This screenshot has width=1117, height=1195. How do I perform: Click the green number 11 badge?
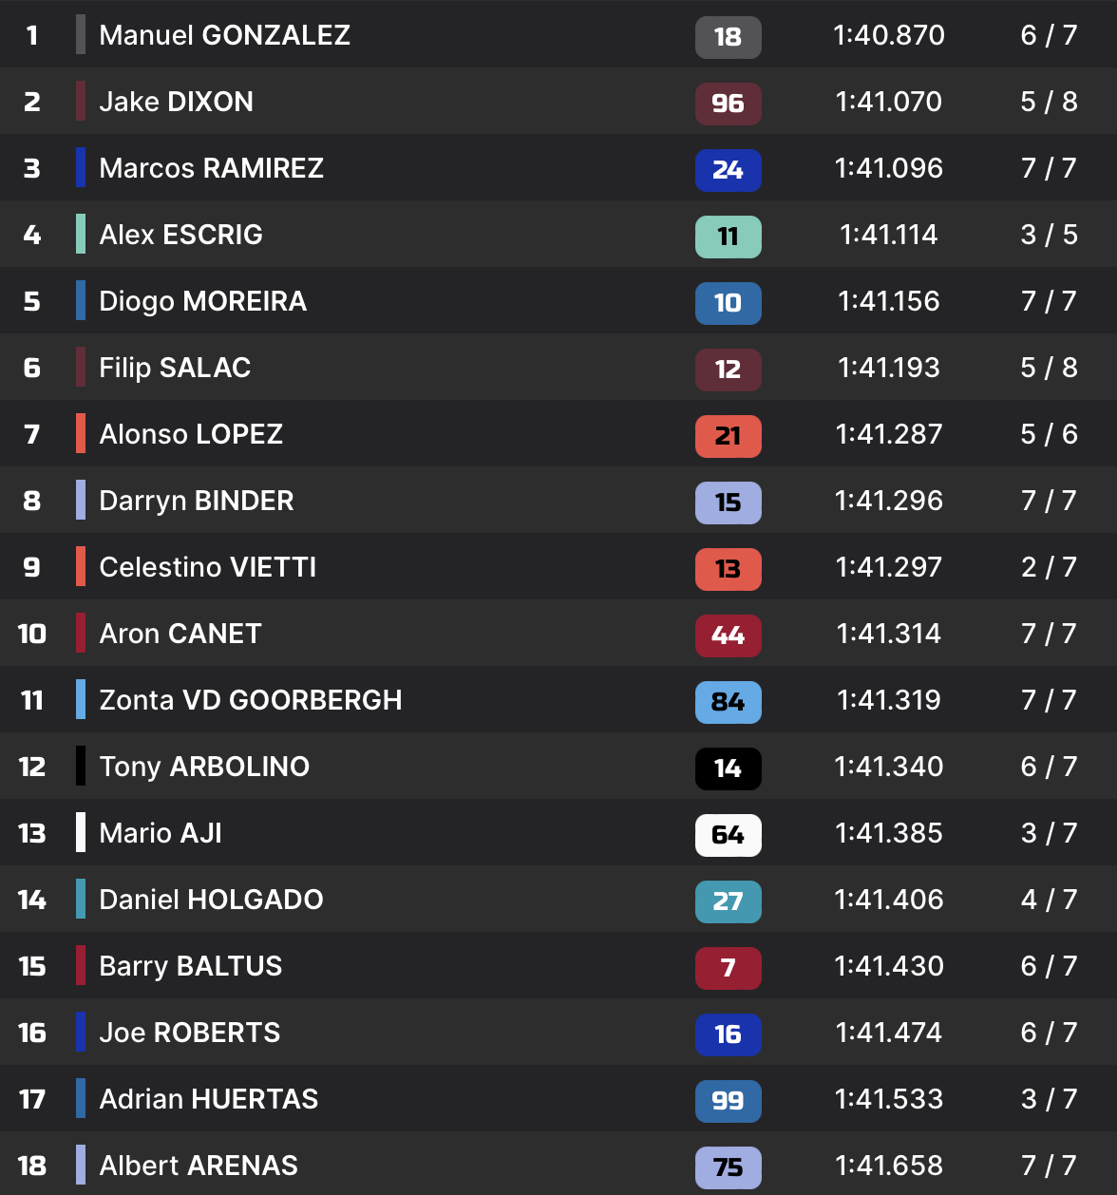click(x=728, y=237)
